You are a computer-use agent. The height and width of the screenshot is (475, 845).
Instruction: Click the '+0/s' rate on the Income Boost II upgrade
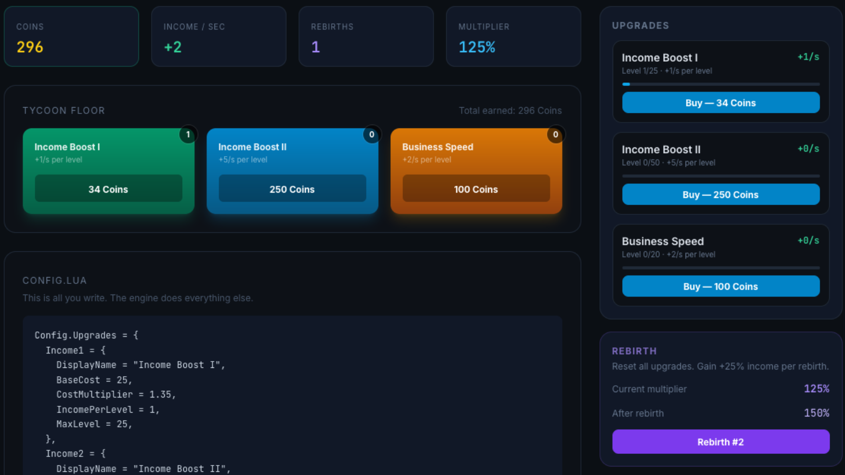coord(809,149)
